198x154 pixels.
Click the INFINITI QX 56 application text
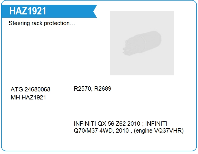click(x=94, y=124)
